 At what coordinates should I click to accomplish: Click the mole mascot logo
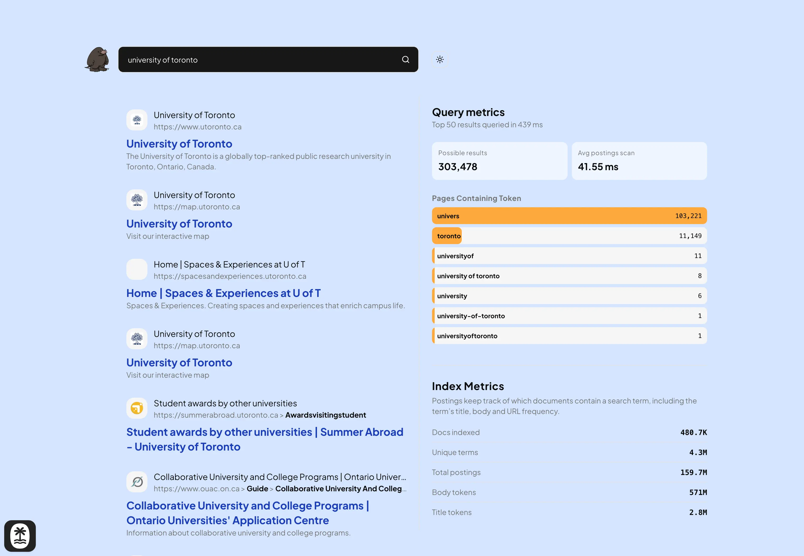coord(97,59)
